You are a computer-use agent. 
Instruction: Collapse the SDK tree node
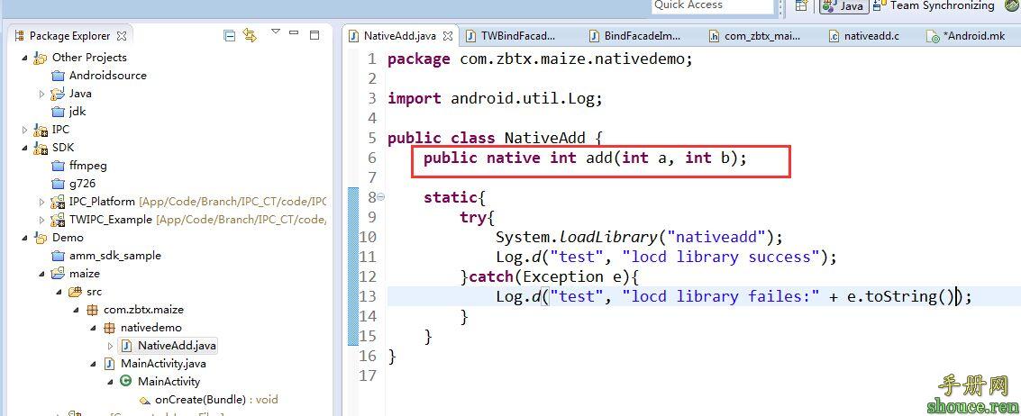pyautogui.click(x=25, y=148)
